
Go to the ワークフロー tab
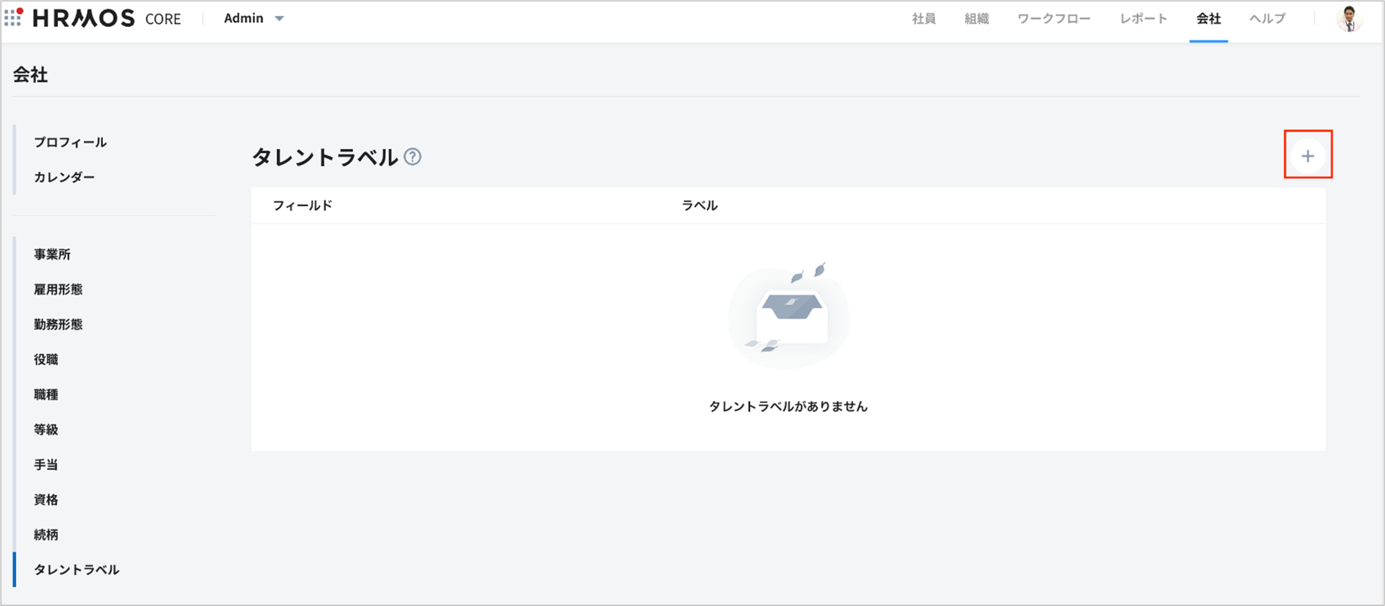pyautogui.click(x=1053, y=19)
